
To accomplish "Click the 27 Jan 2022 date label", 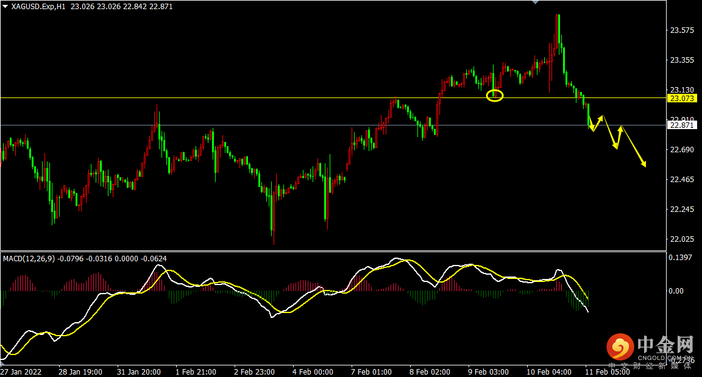I will pyautogui.click(x=21, y=372).
